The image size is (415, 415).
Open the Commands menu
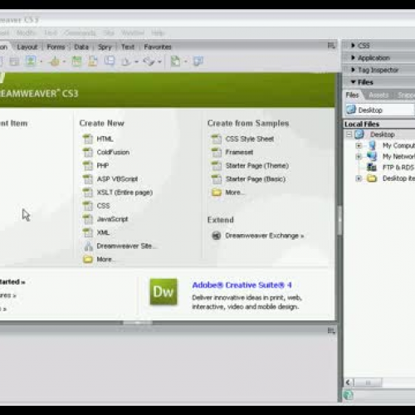tap(80, 33)
